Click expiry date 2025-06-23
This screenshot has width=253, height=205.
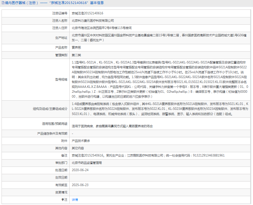[80, 185]
